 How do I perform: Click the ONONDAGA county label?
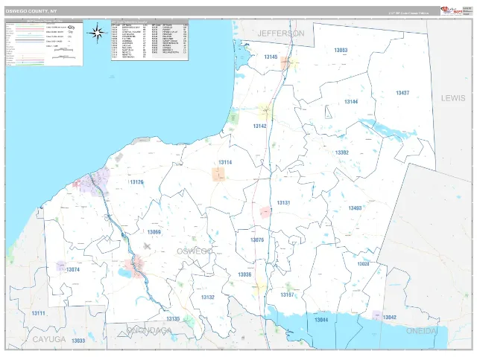tap(149, 330)
